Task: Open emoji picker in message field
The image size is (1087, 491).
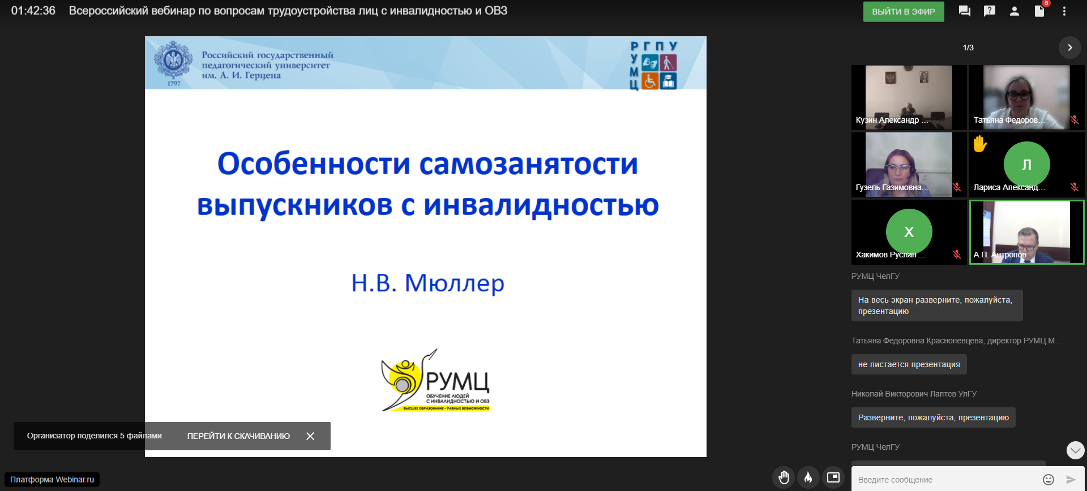Action: pos(1049,480)
